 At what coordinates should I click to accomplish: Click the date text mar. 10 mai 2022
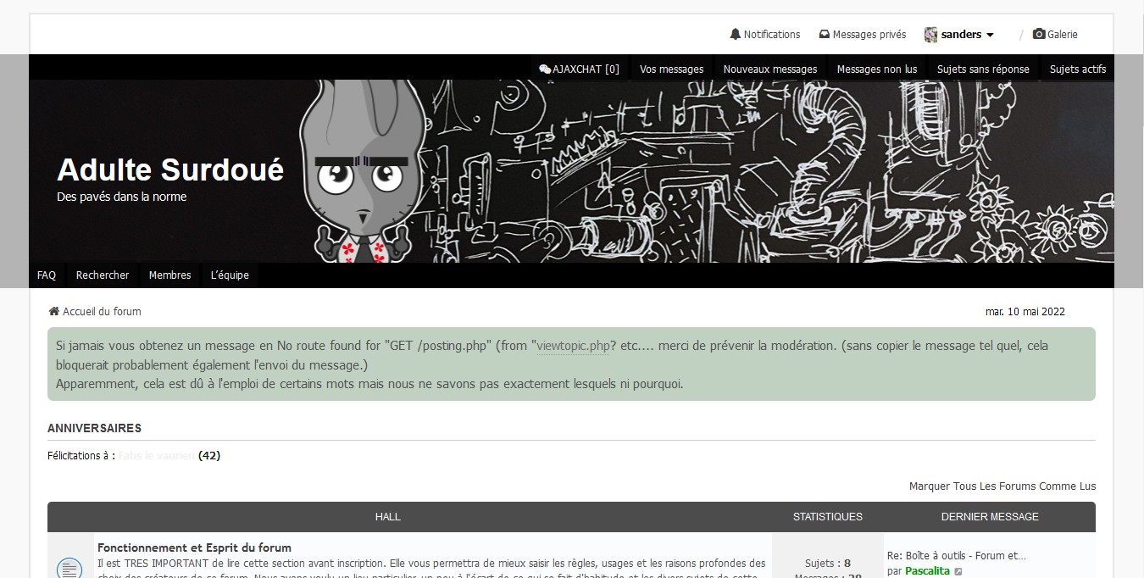(x=1025, y=311)
